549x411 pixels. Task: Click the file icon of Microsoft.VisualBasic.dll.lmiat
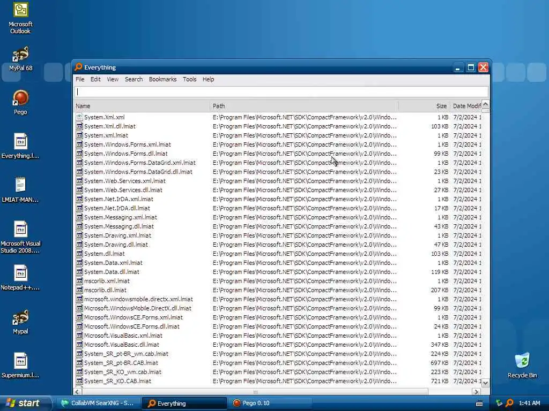pyautogui.click(x=79, y=345)
